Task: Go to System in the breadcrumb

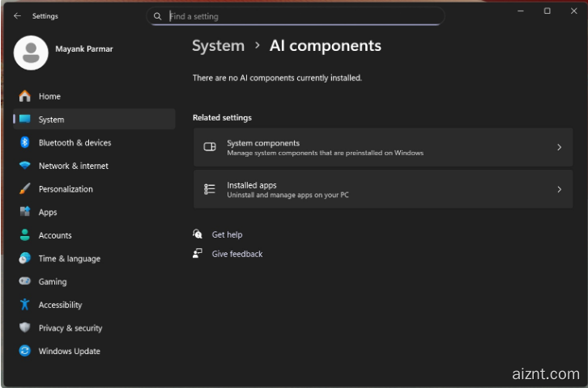Action: 218,46
